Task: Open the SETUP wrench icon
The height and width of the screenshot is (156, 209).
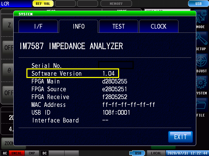Action: click(202, 39)
